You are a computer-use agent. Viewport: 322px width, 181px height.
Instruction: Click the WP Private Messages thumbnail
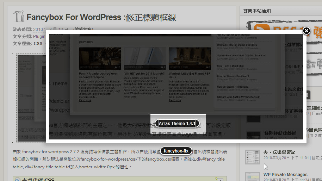[x=253, y=176]
